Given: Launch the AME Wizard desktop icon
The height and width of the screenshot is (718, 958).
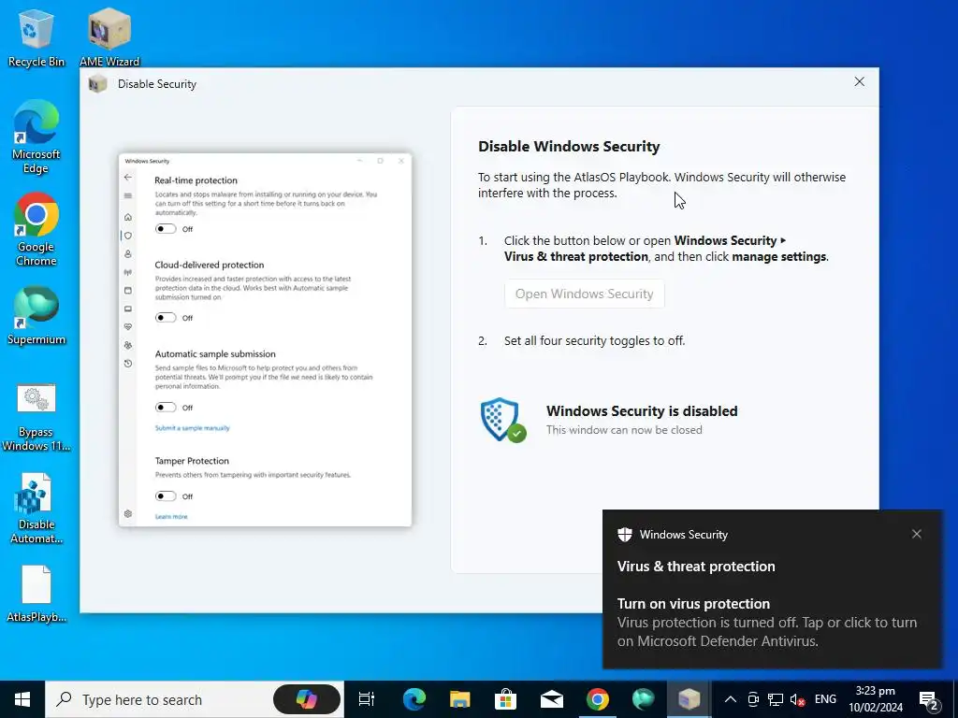Looking at the screenshot, I should (109, 39).
